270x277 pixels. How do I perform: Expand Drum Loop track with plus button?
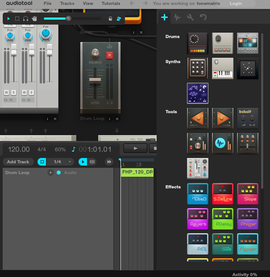[50, 173]
